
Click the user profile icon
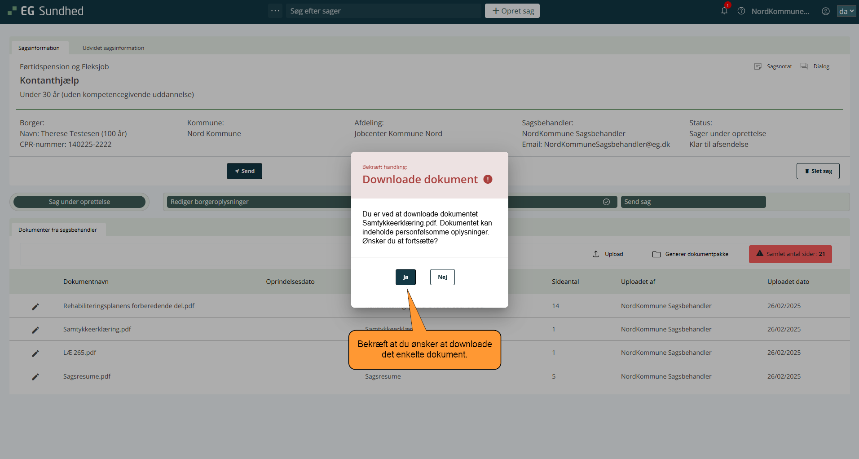825,11
